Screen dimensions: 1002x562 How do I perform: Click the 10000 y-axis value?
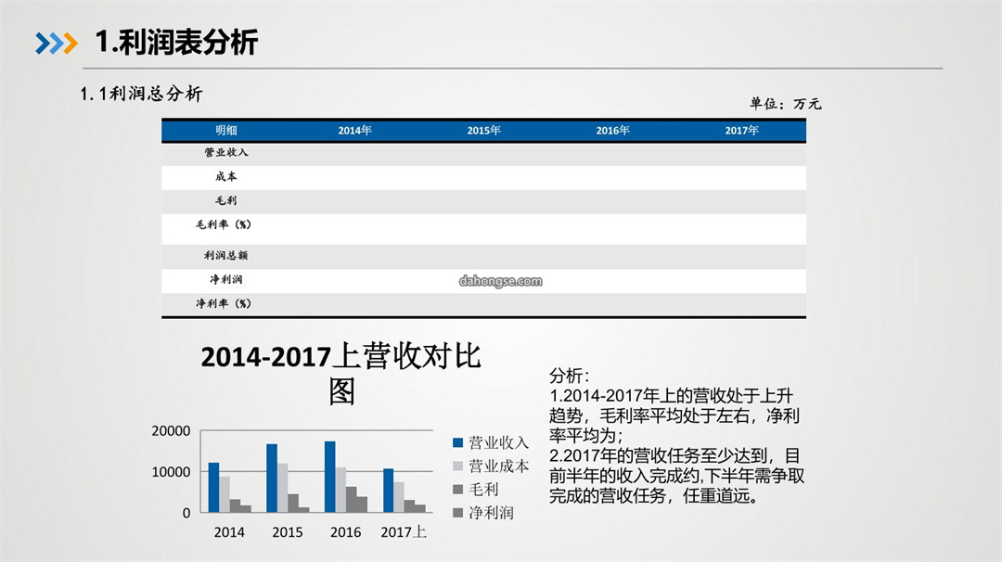171,472
